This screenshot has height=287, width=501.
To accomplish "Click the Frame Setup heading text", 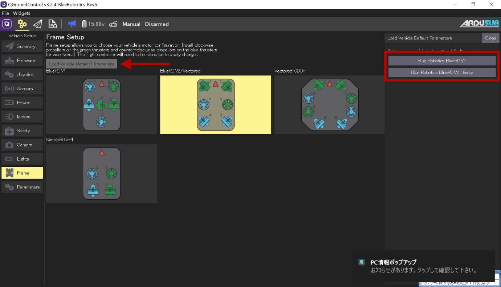I will tap(65, 37).
